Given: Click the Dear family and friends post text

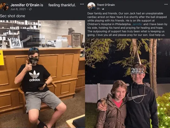Looking at the screenshot, I should [127, 24].
